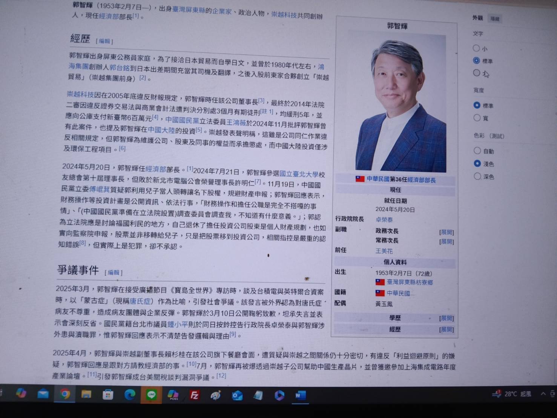Select the 寬 width radio button
Viewport: 557px width, 418px height.
pyautogui.click(x=477, y=118)
